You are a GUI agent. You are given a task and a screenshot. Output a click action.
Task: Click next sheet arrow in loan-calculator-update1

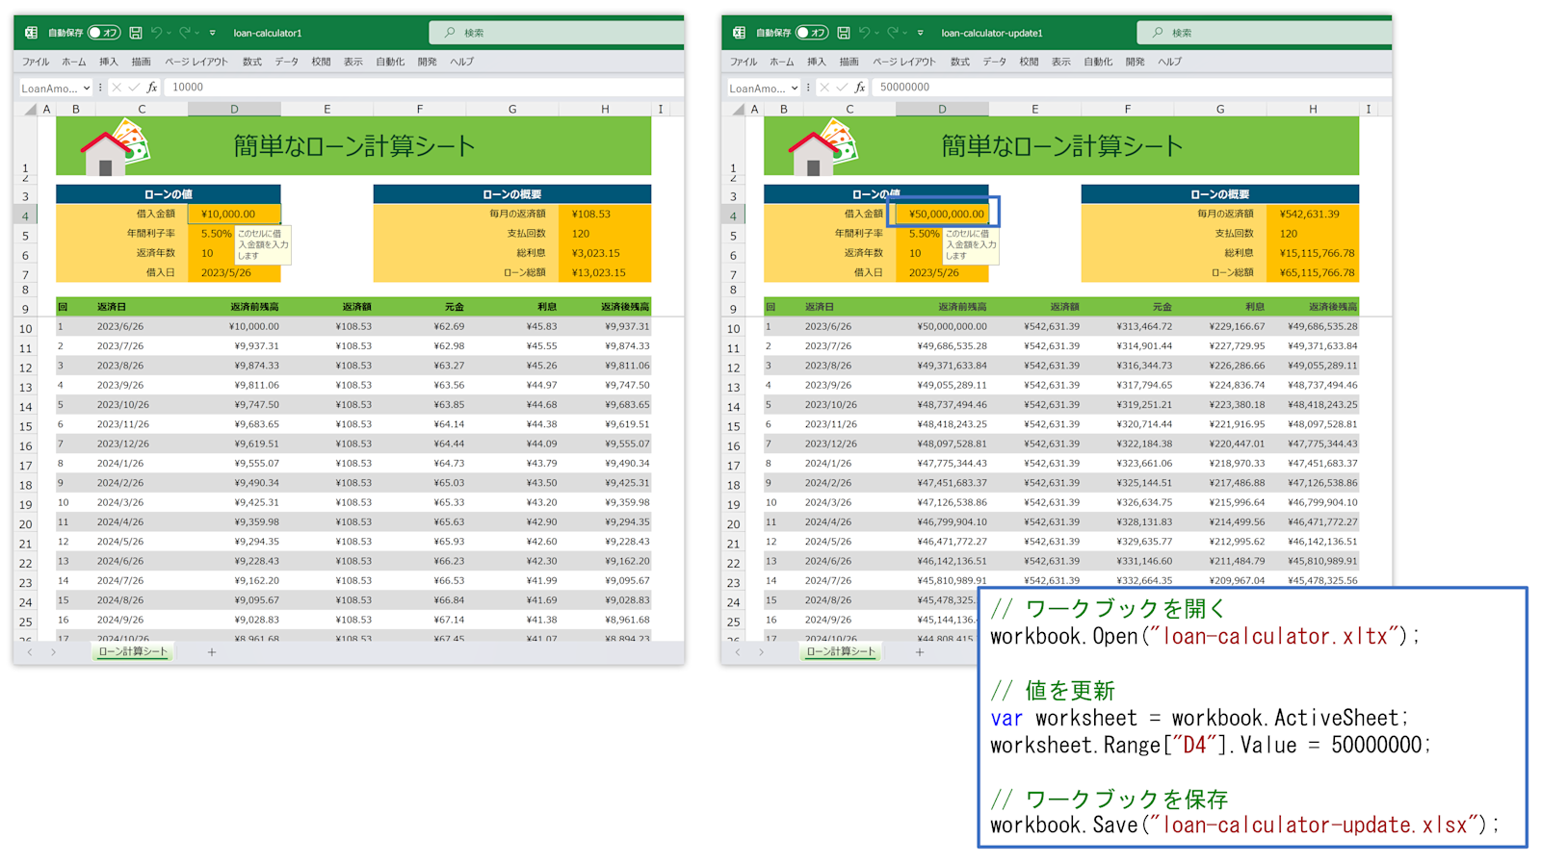click(x=761, y=652)
